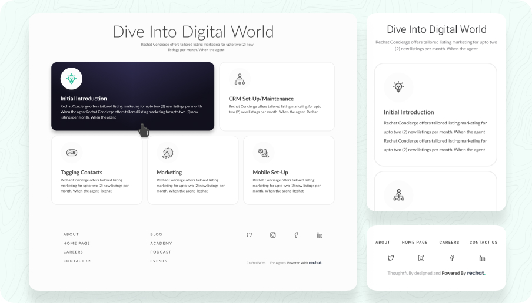Click the Marketing card icon
The image size is (532, 303).
pos(168,153)
